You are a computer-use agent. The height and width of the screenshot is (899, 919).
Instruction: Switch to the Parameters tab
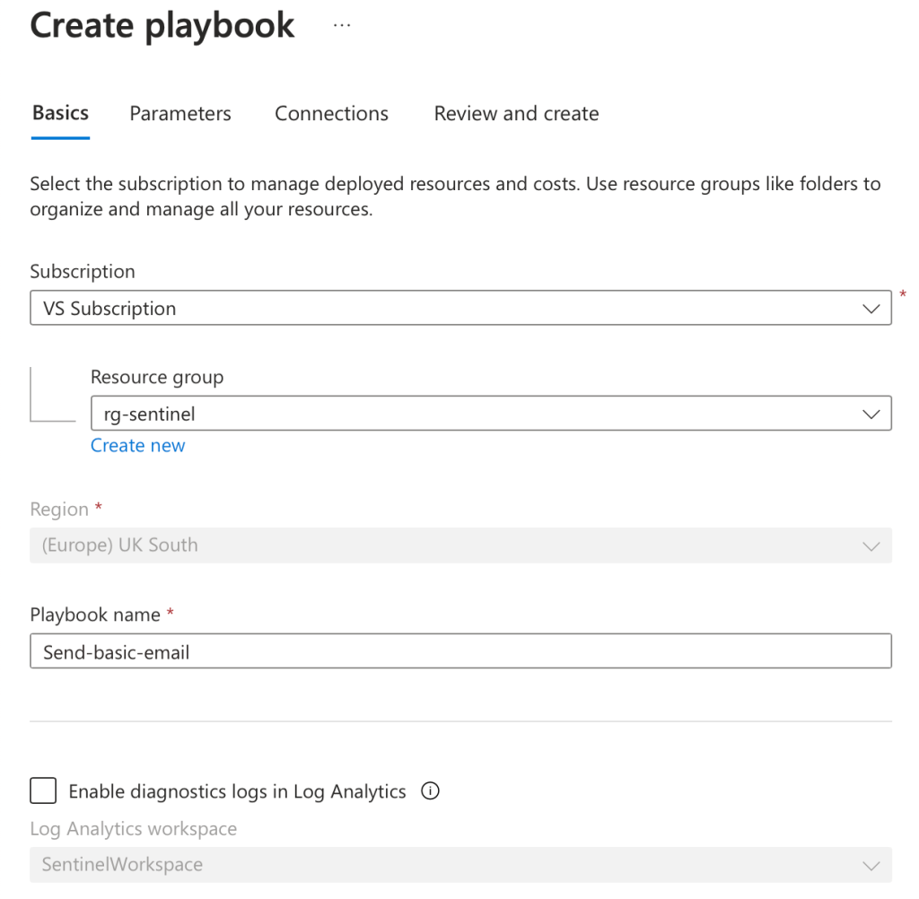180,114
